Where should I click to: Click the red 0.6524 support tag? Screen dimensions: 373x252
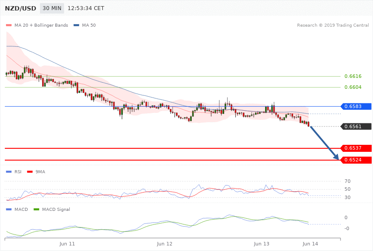pos(356,160)
